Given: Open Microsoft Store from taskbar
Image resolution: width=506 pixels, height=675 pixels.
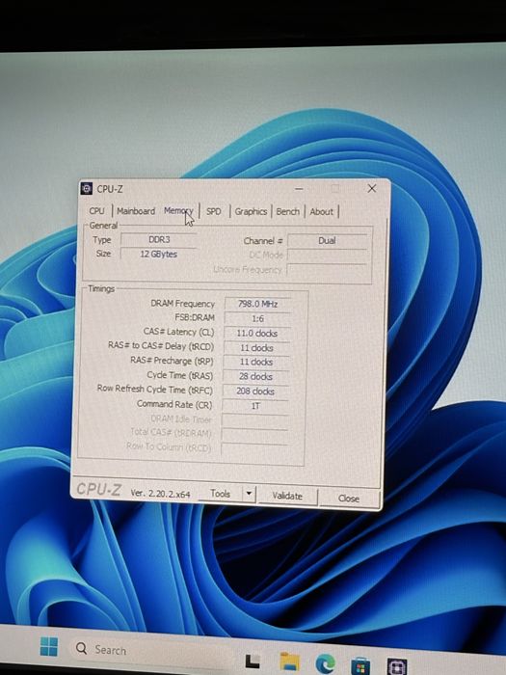Looking at the screenshot, I should coord(360,665).
